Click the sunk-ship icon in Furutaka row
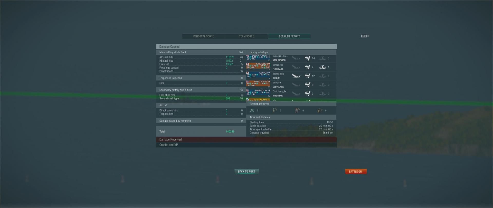493x208 pixels. coord(296,67)
